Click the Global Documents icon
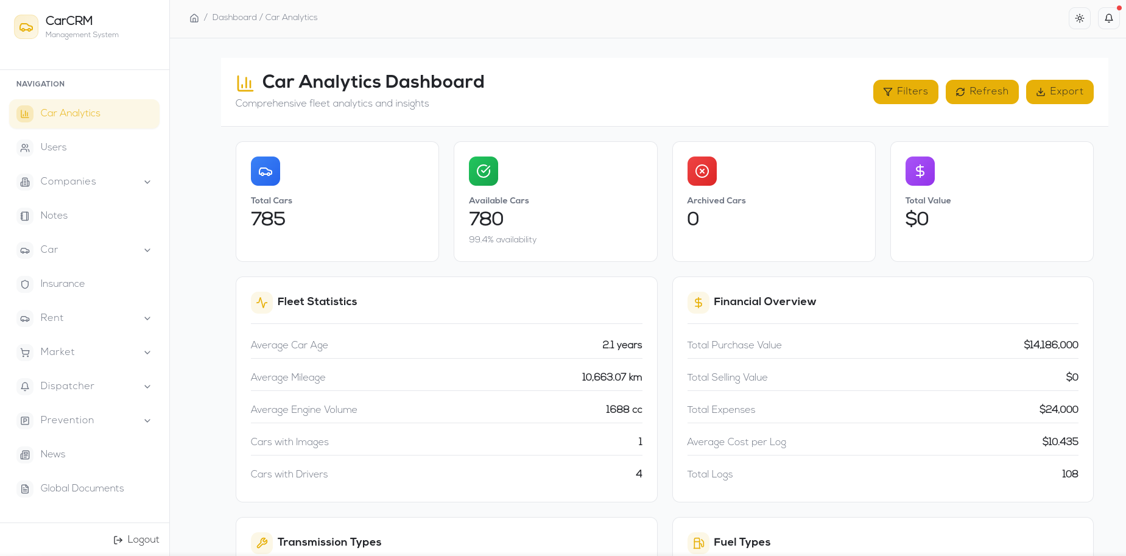Image resolution: width=1126 pixels, height=556 pixels. click(x=24, y=488)
